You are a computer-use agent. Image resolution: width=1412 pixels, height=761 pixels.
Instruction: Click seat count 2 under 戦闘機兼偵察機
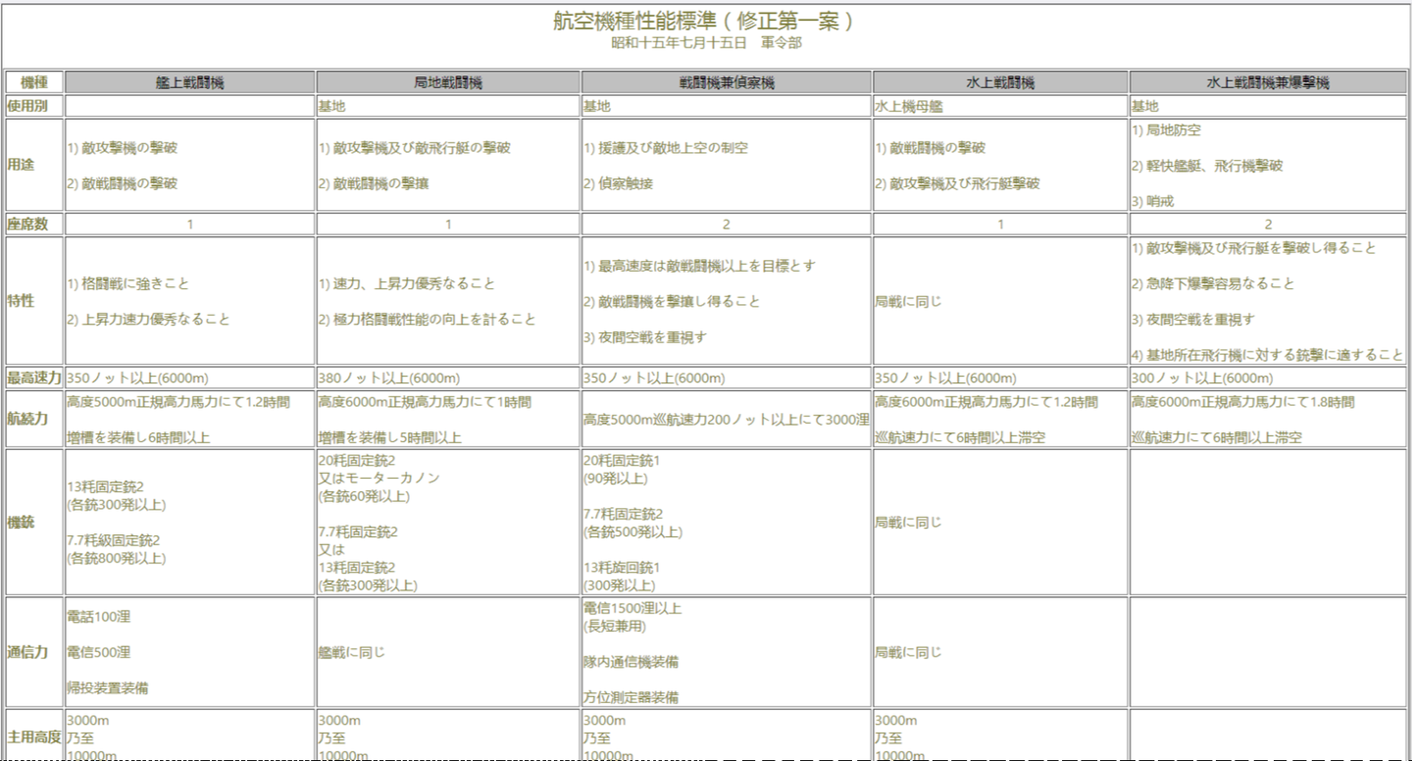click(727, 224)
